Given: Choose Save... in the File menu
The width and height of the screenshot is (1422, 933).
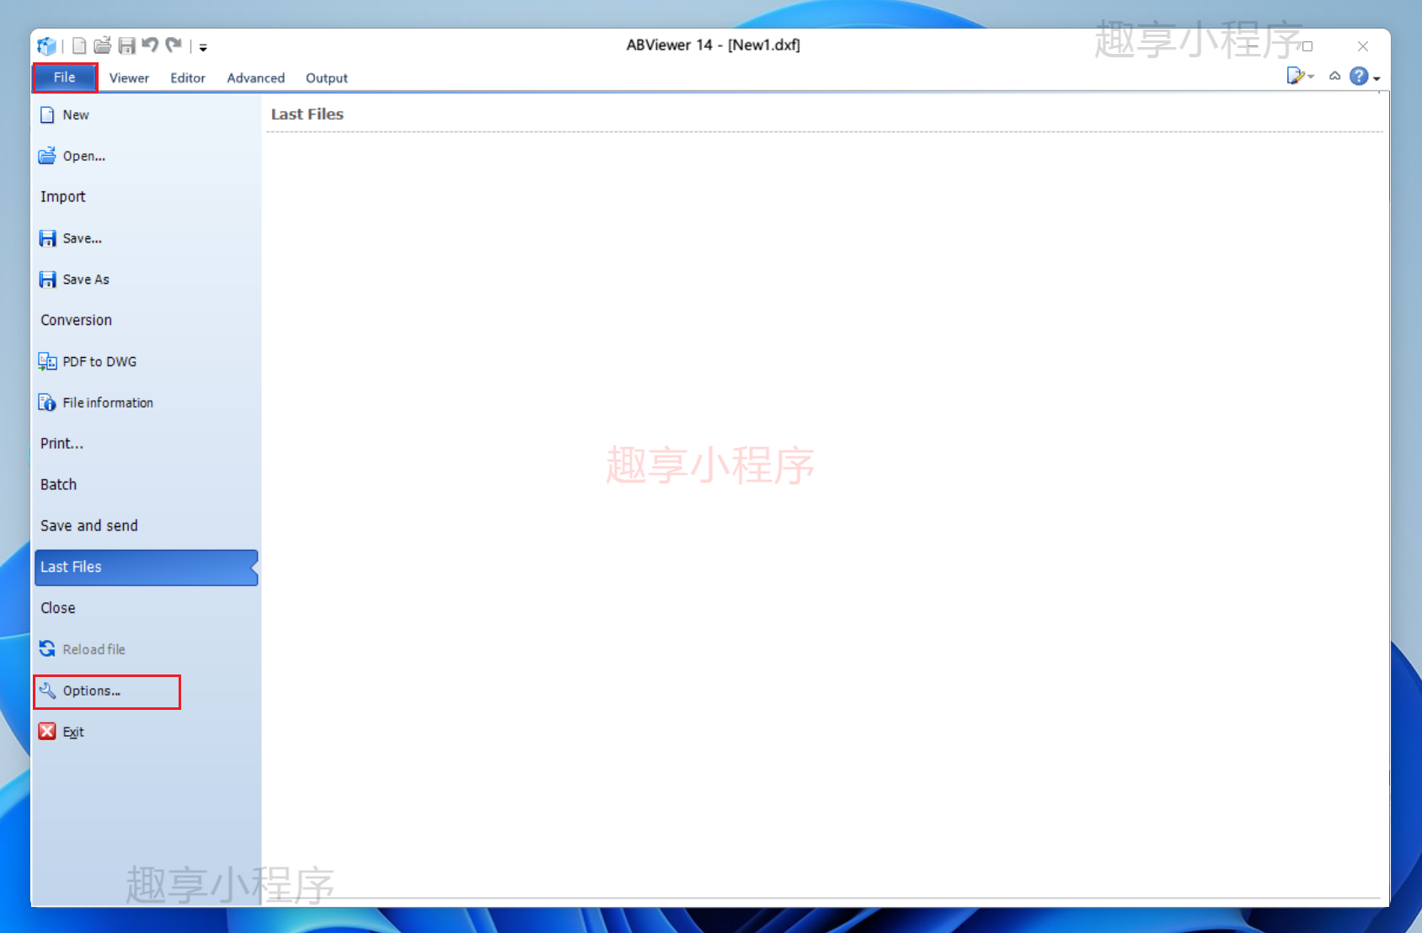Looking at the screenshot, I should click(146, 238).
